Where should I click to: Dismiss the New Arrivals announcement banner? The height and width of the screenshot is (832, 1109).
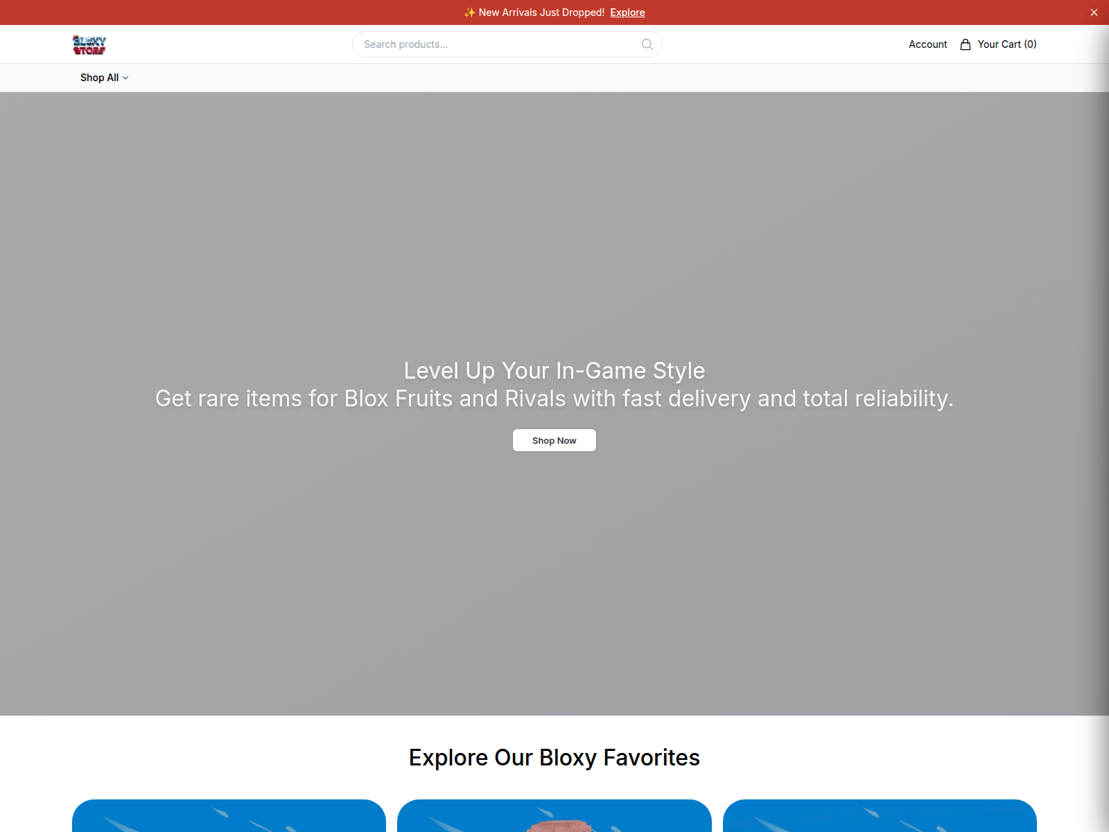tap(1094, 12)
